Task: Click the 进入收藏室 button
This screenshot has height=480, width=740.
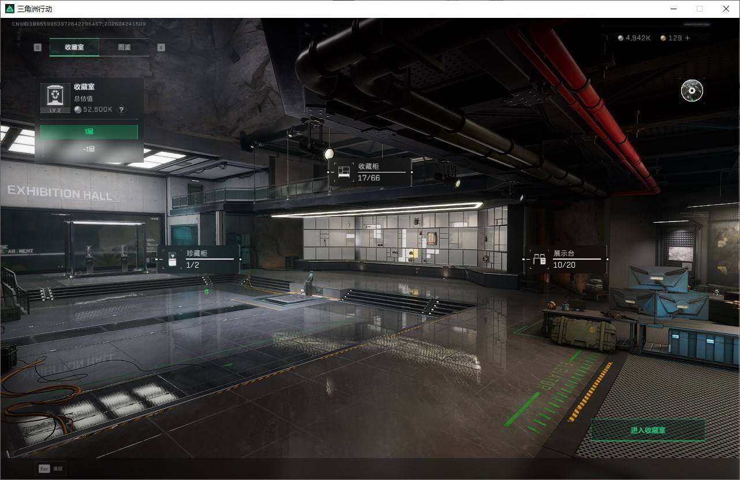Action: (648, 430)
